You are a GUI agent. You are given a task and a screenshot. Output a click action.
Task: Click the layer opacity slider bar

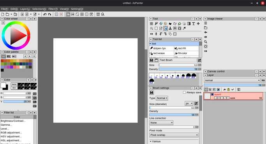coord(233,85)
